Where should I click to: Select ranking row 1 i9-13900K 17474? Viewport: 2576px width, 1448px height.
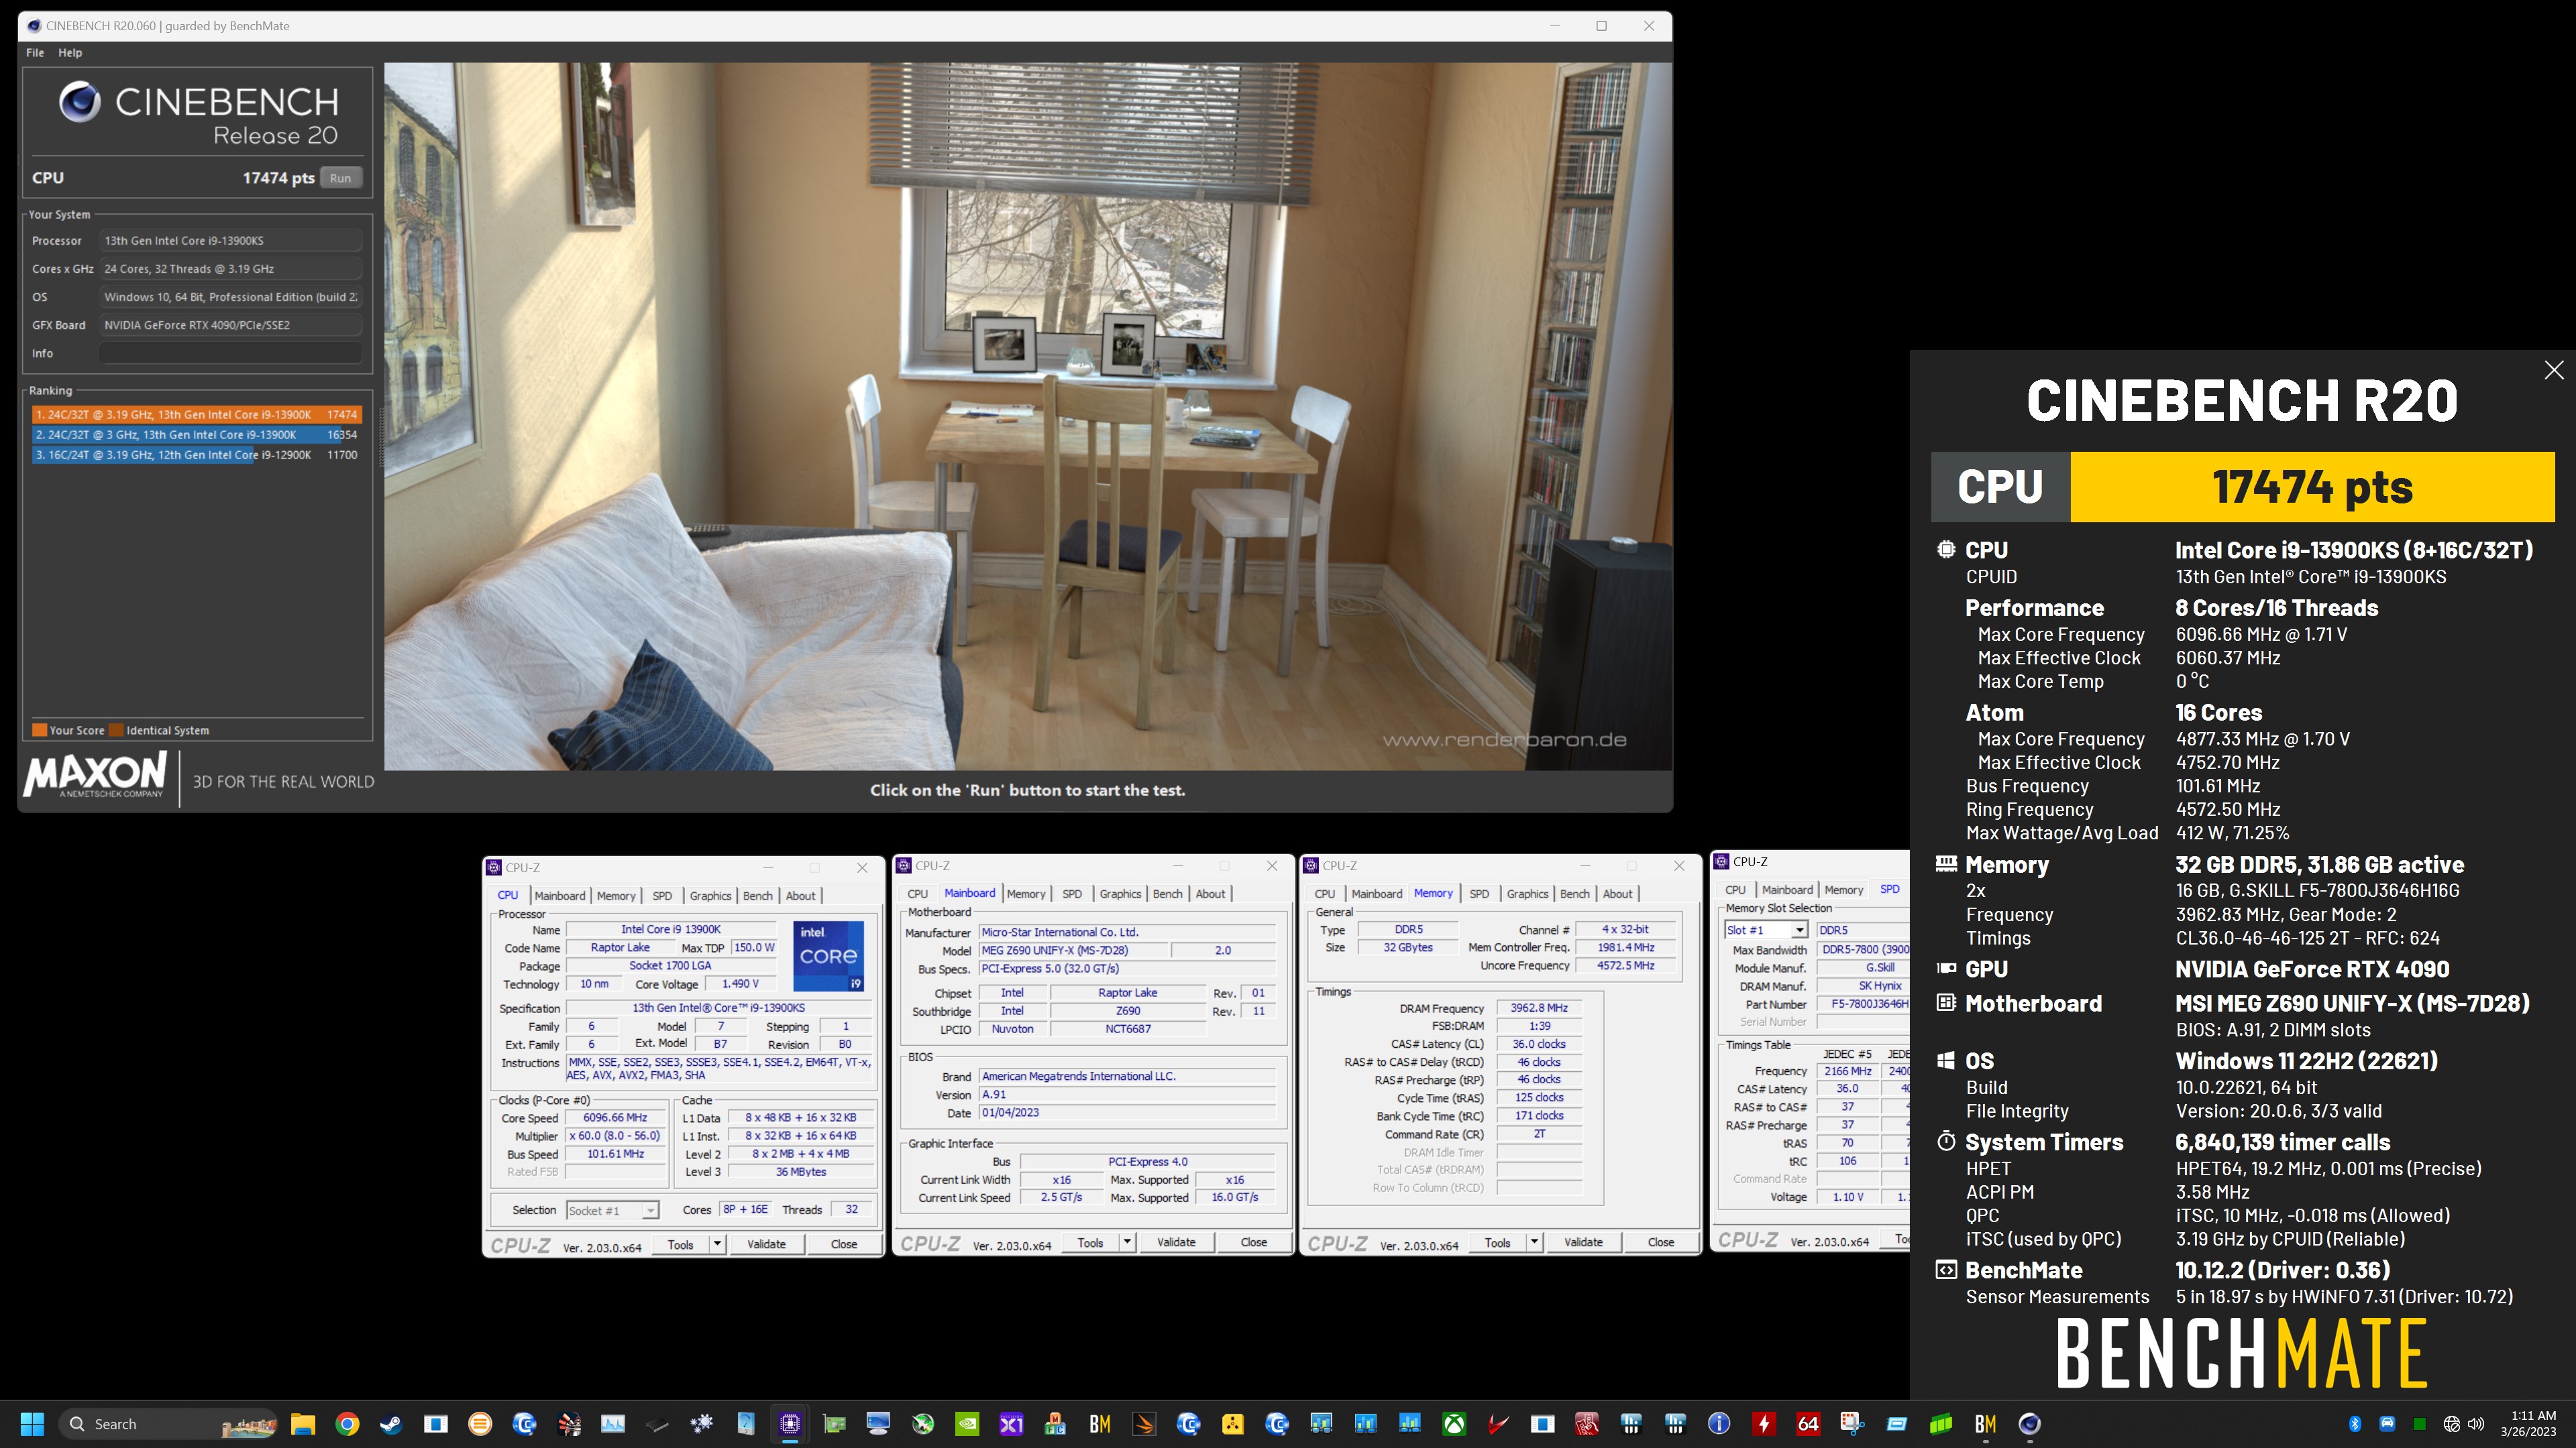196,414
